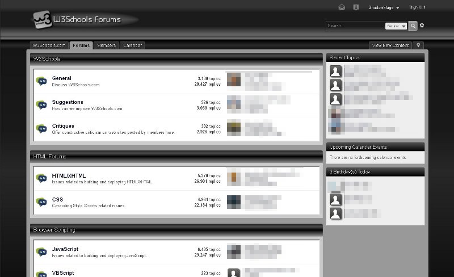The width and height of the screenshot is (454, 277).
Task: Click '526 topics' in Suggestions row
Action: click(211, 102)
